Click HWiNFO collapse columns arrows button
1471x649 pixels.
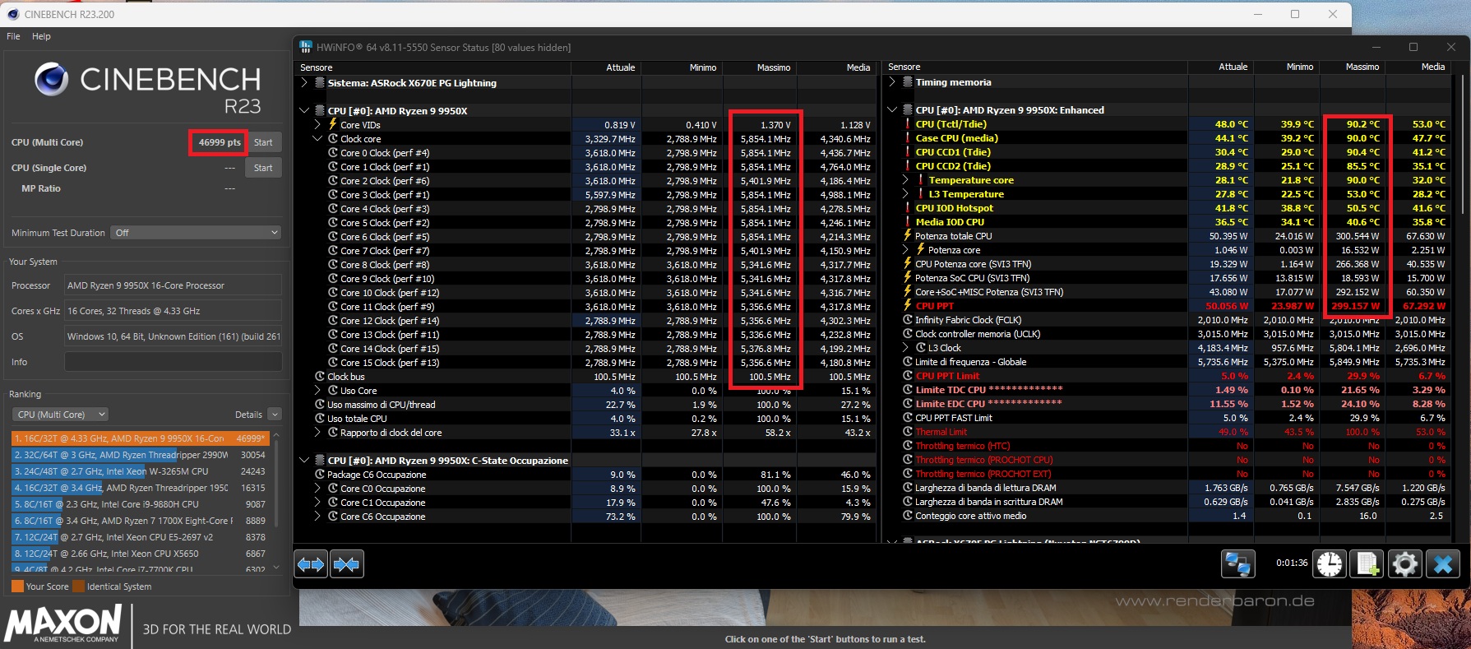pyautogui.click(x=346, y=564)
